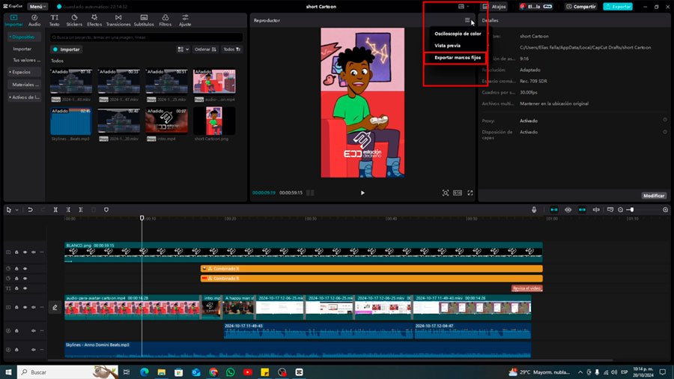Click the timeline horizontal scrollbar
This screenshot has width=674, height=379.
330,360
